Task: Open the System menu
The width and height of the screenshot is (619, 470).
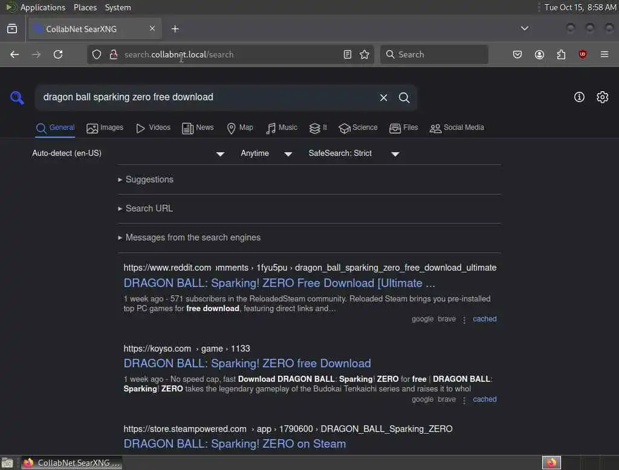Action: [x=118, y=7]
